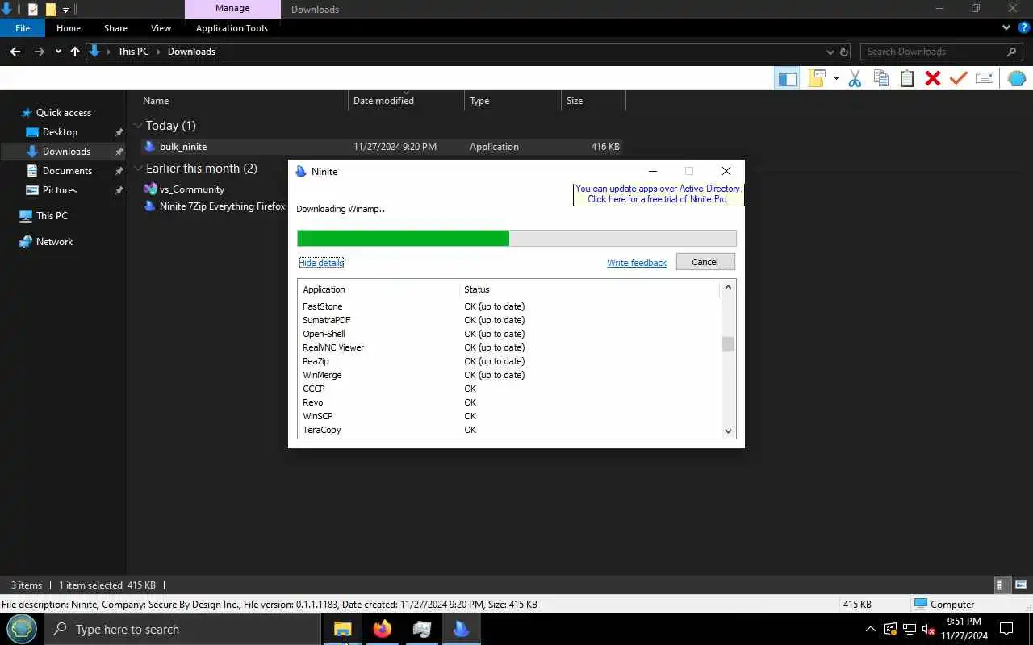Select Downloads in the navigation pane
Screen dimensions: 1033x645
pos(63,152)
